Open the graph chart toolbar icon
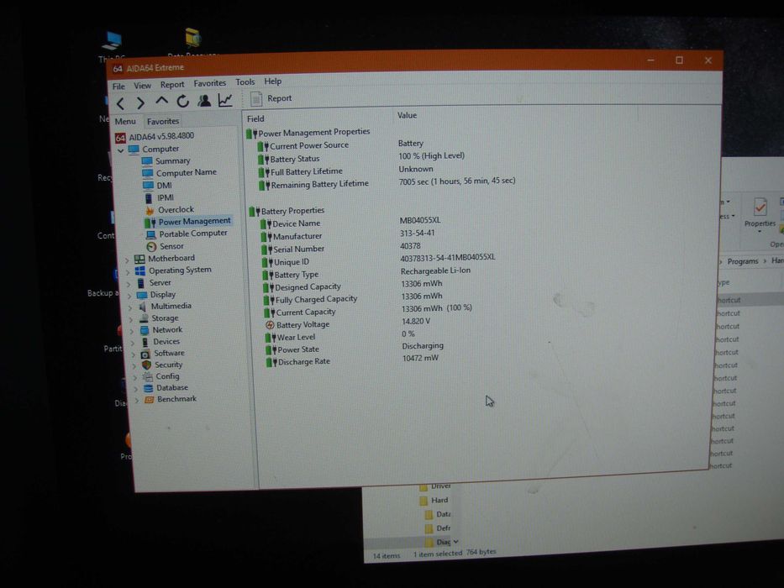Viewport: 784px width, 588px height. (225, 100)
